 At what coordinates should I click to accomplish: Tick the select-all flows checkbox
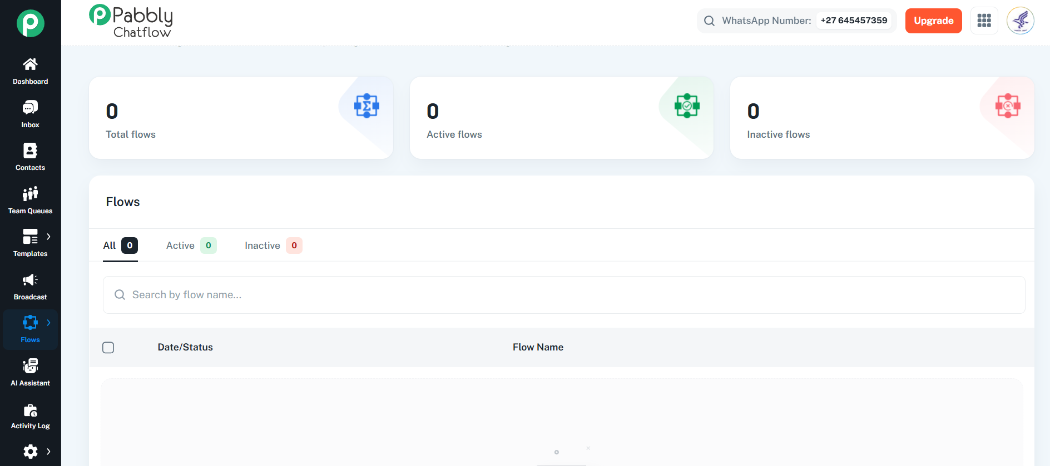108,348
